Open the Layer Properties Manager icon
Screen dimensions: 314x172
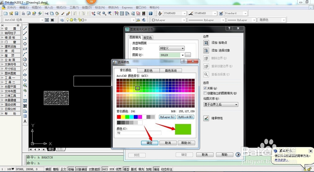tap(62, 20)
